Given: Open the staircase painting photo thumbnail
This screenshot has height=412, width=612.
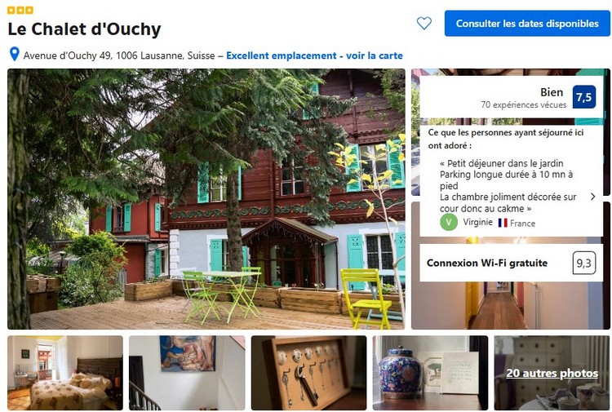Looking at the screenshot, I should click(x=187, y=373).
